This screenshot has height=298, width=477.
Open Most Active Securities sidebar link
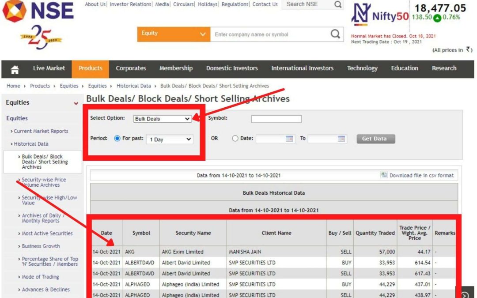[x=47, y=234]
